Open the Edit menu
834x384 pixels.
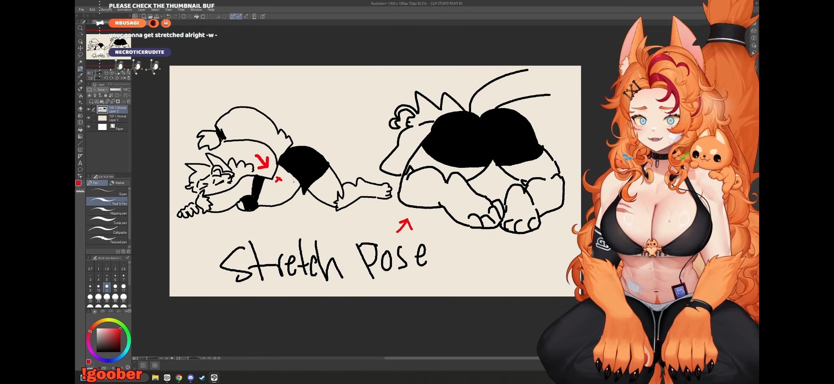(x=92, y=9)
